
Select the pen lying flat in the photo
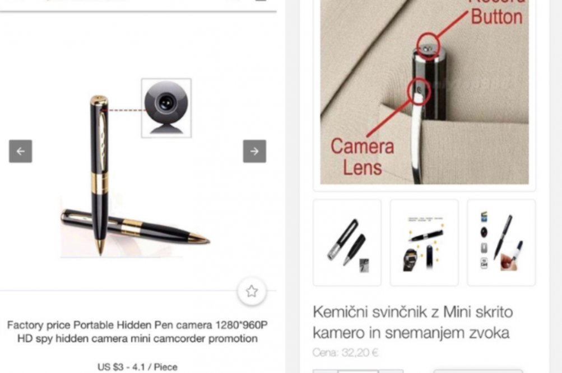click(136, 226)
